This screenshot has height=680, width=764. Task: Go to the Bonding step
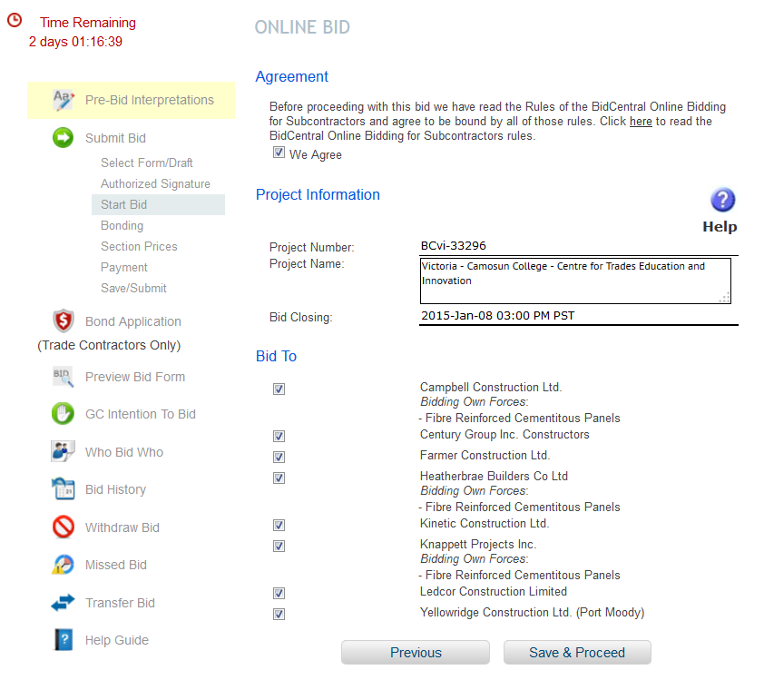click(122, 226)
